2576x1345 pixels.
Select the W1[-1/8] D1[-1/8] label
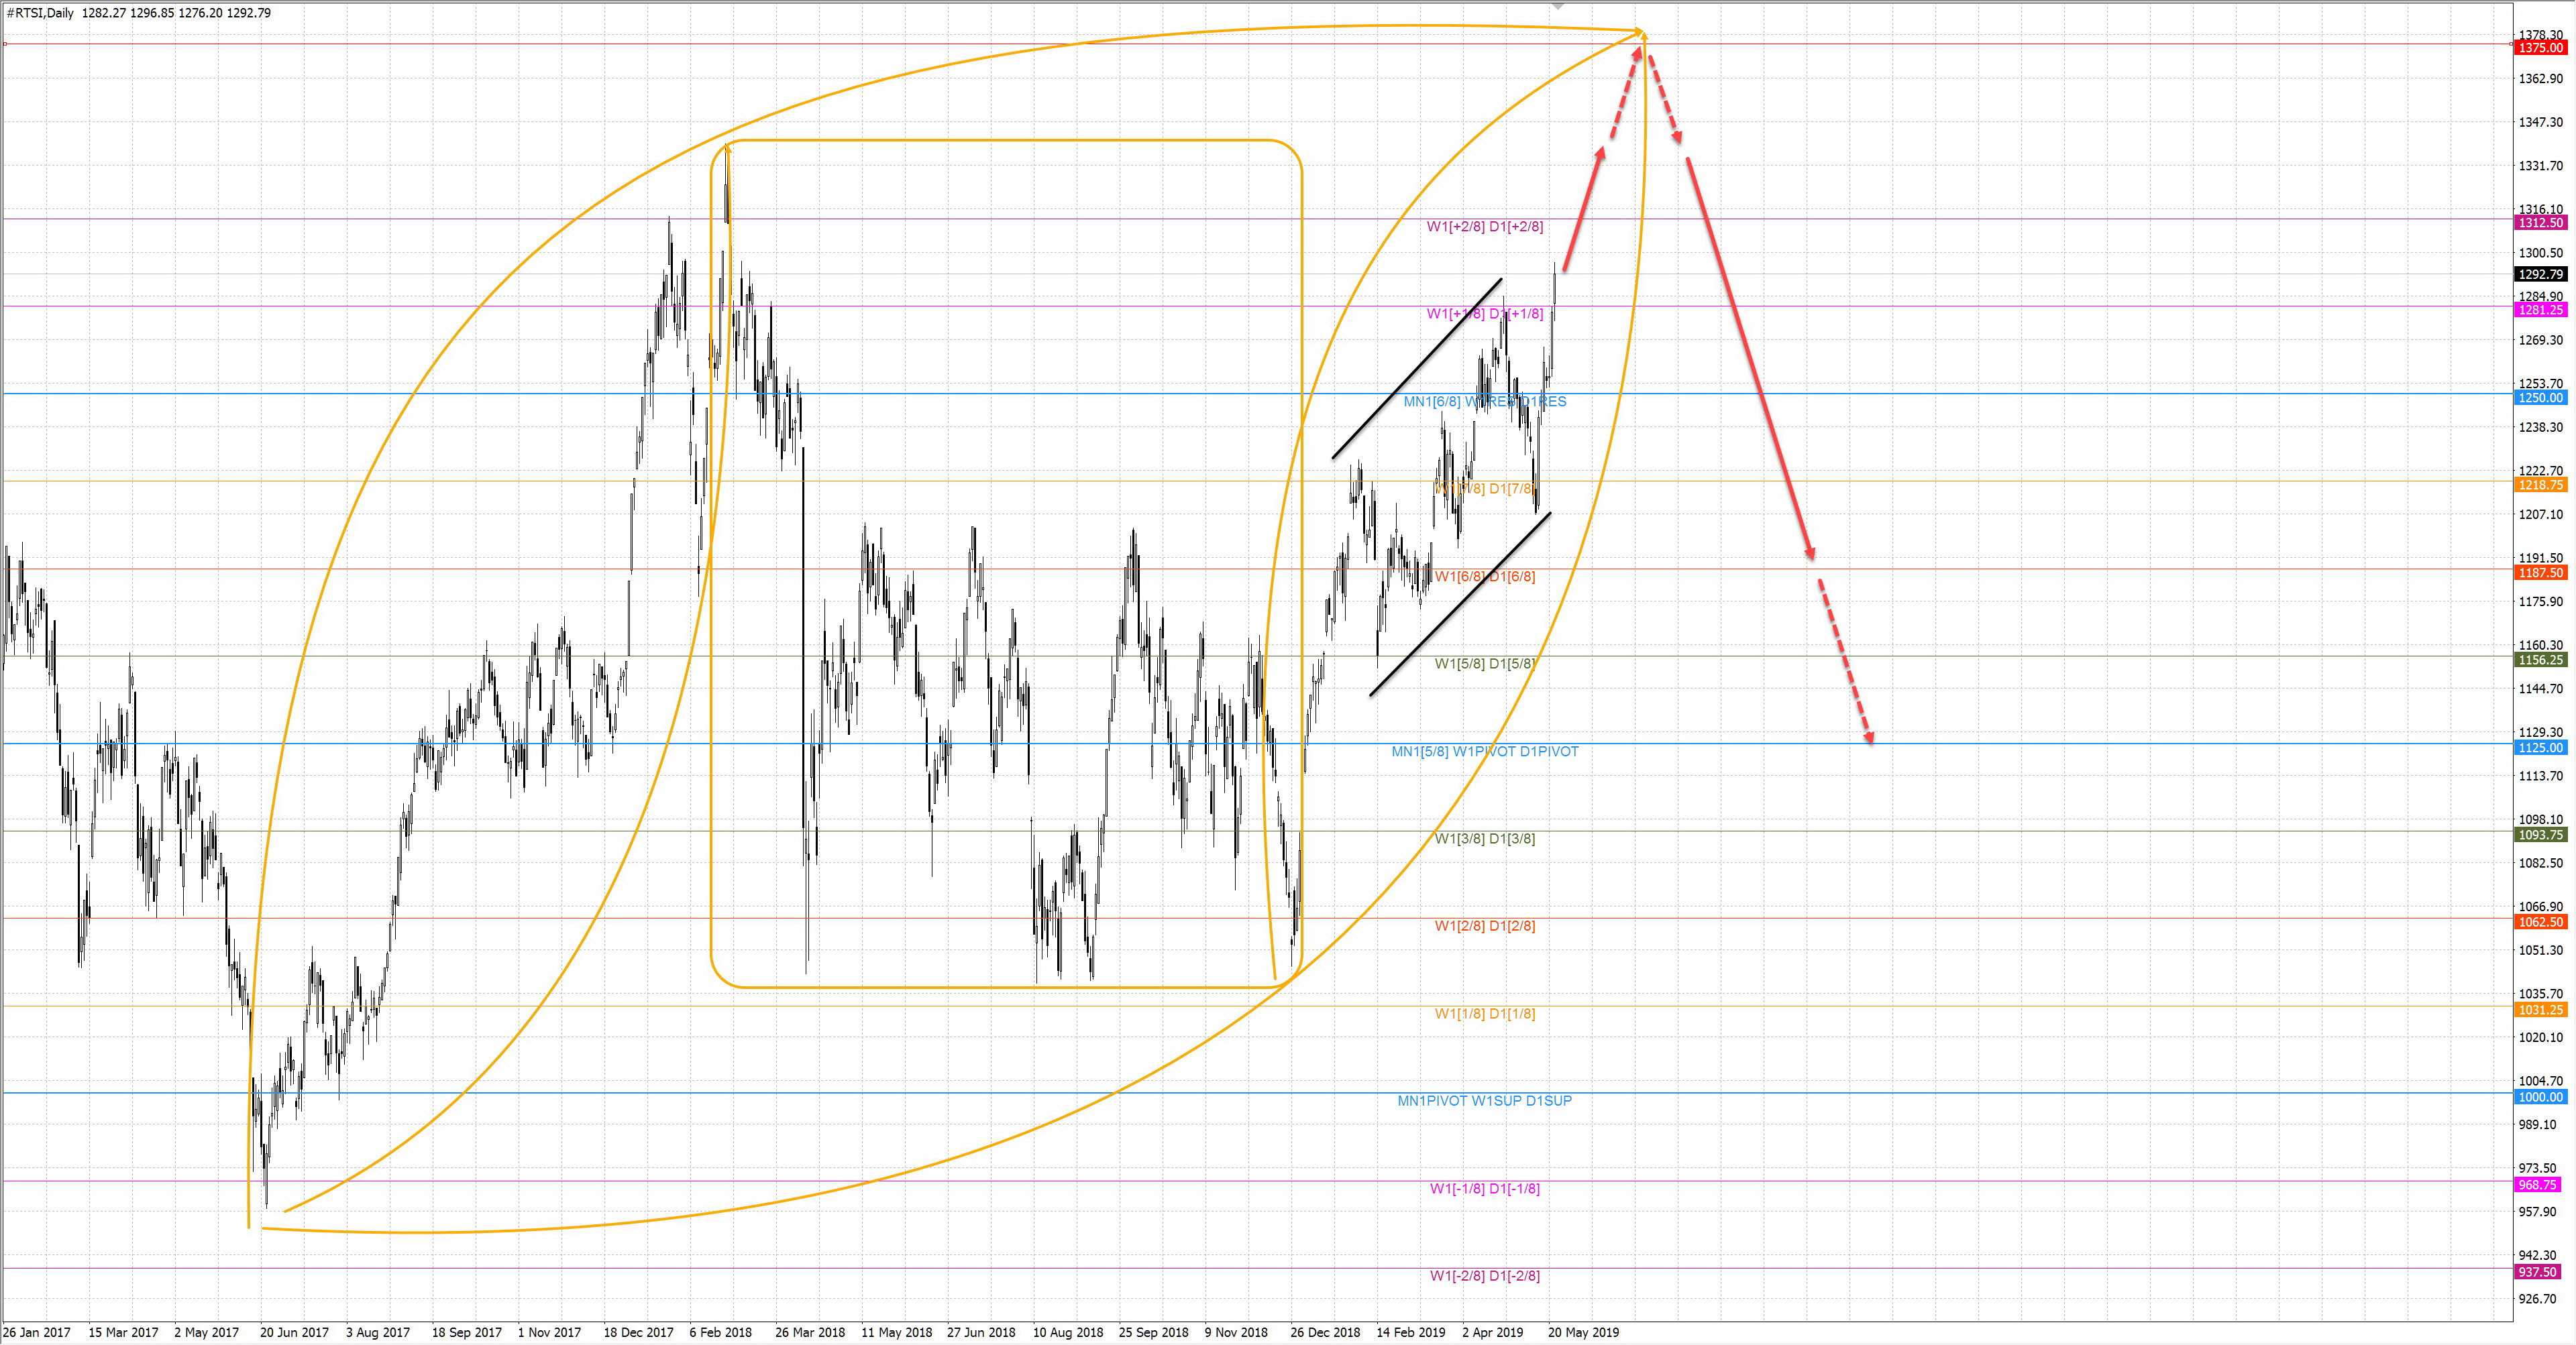1484,1188
